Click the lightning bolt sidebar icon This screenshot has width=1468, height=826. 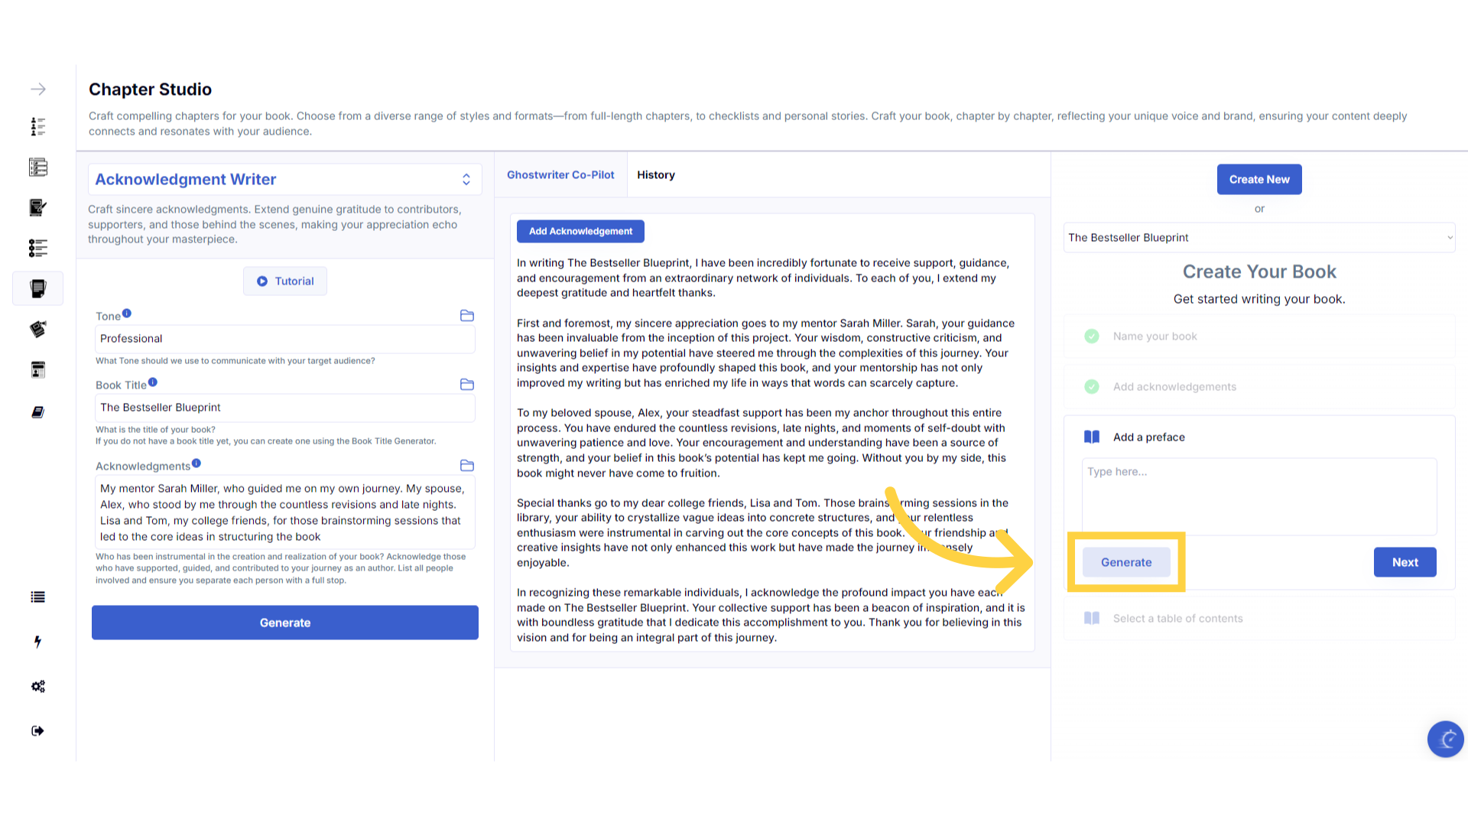[x=37, y=642]
